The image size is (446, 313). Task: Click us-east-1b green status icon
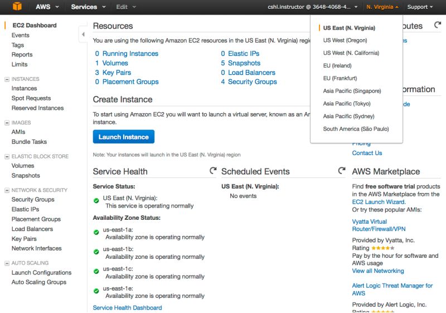point(96,252)
